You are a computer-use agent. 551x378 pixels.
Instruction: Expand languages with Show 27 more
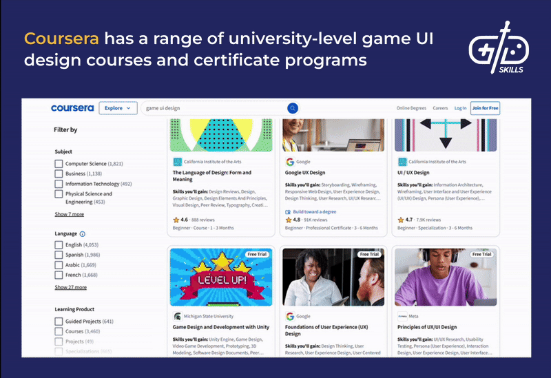click(x=71, y=287)
